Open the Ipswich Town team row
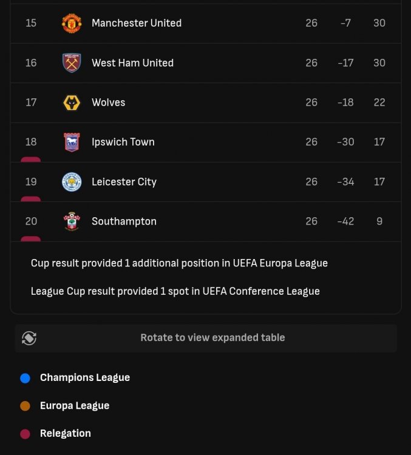Image resolution: width=411 pixels, height=455 pixels. [206, 142]
